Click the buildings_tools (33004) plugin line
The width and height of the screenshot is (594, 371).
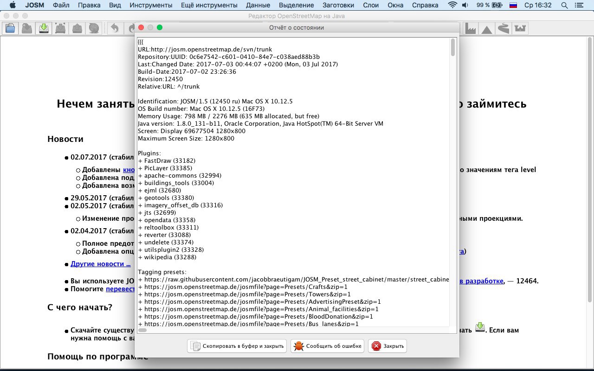pos(176,183)
